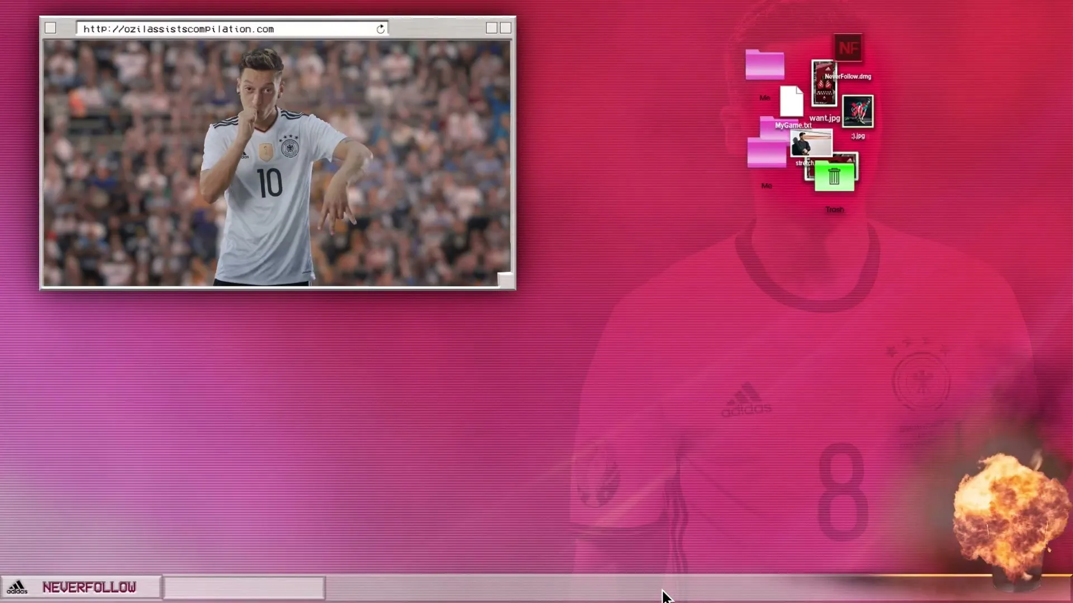The height and width of the screenshot is (603, 1073).
Task: Click the Özil video inside browser window
Action: [277, 163]
